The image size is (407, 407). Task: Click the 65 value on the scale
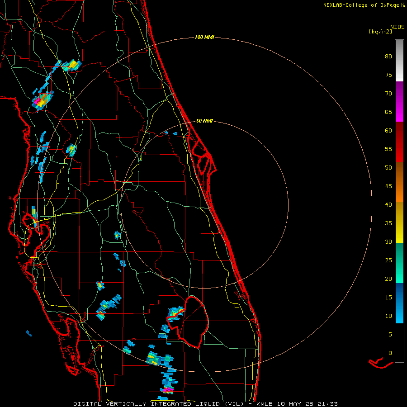pyautogui.click(x=388, y=112)
